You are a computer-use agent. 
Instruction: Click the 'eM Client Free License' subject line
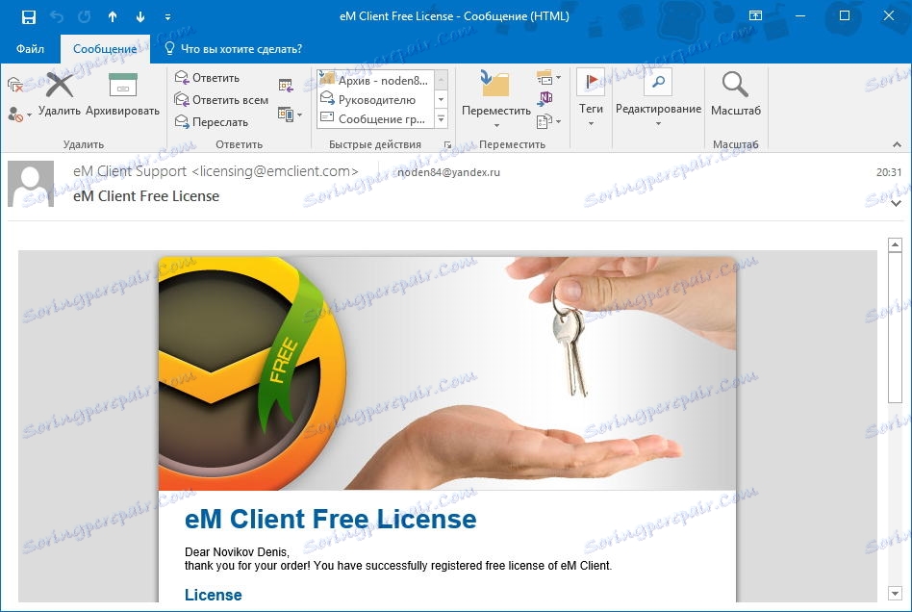click(146, 196)
